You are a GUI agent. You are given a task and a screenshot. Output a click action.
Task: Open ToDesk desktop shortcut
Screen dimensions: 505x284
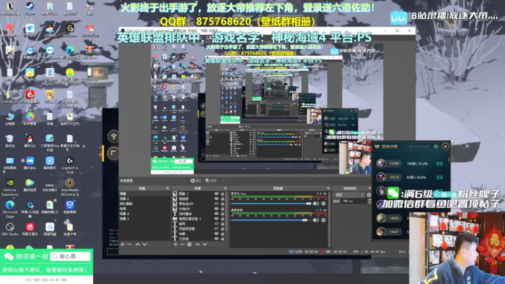pyautogui.click(x=30, y=30)
